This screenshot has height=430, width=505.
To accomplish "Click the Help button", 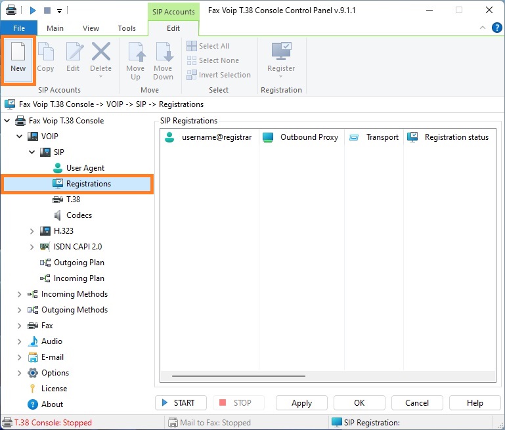I will [x=475, y=403].
